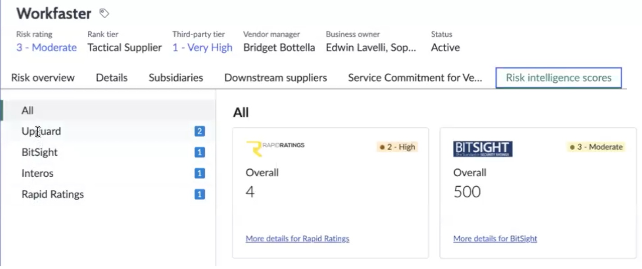Select UpGuard in the provider list
This screenshot has width=642, height=269.
[x=108, y=131]
